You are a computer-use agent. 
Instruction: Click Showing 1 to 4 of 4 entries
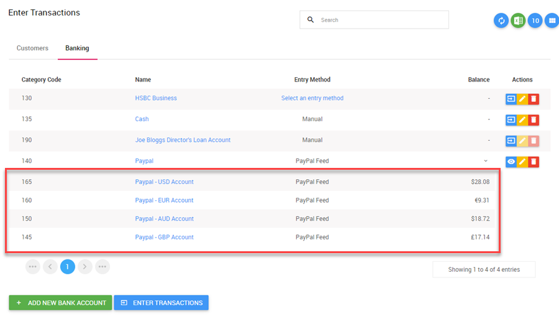484,269
